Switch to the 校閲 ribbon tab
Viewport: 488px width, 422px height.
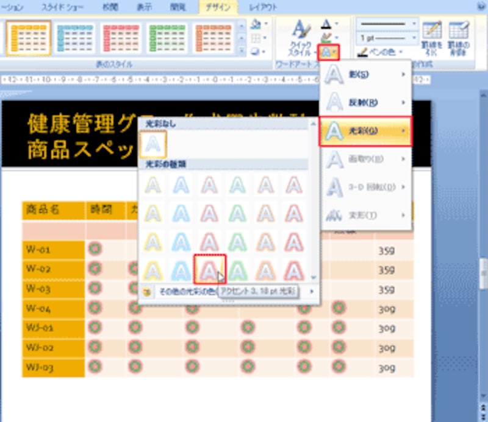click(110, 7)
